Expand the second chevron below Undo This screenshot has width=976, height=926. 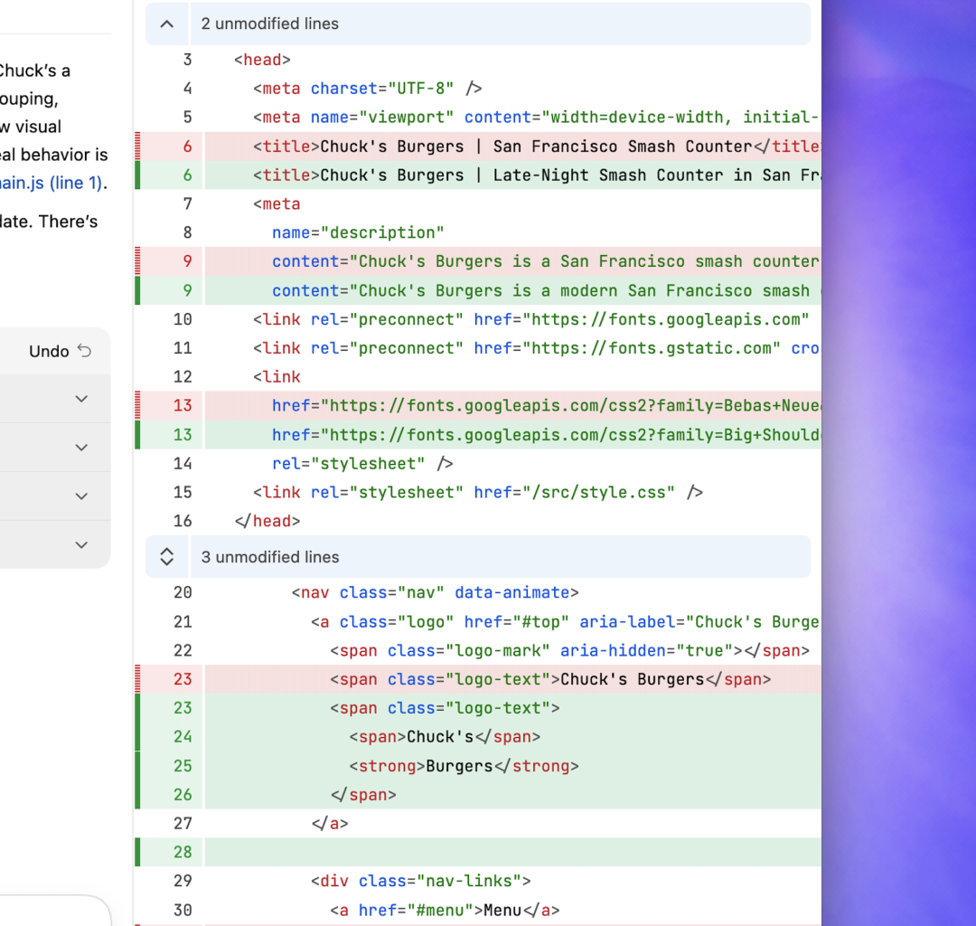(x=81, y=447)
